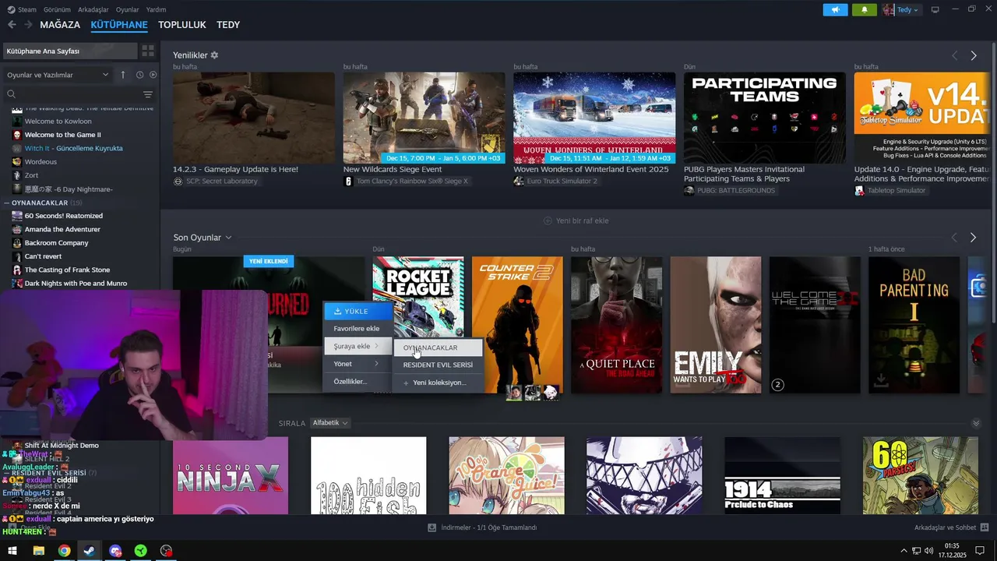Image resolution: width=997 pixels, height=561 pixels.
Task: Open the KÜTÜPHANE tab
Action: point(119,25)
